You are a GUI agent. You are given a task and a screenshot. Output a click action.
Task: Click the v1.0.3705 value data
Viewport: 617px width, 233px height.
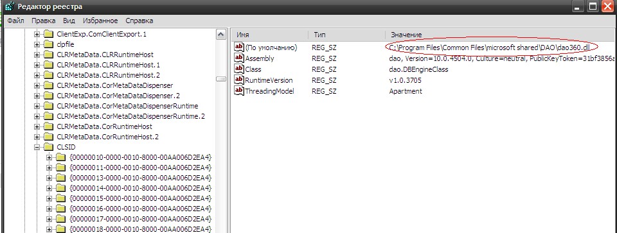[x=405, y=80]
